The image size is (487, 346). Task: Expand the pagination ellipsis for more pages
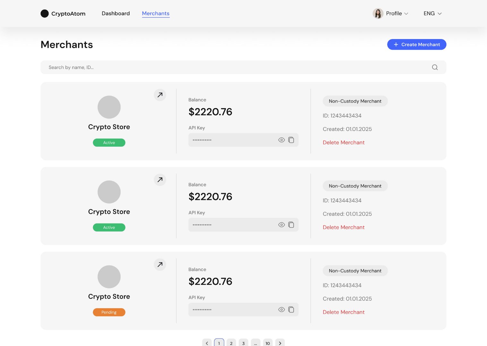255,343
